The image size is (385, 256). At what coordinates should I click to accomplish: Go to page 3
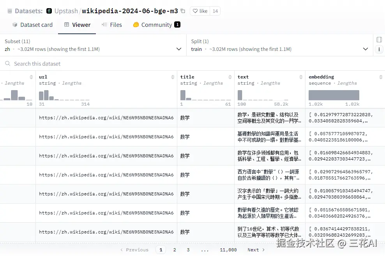click(188, 250)
